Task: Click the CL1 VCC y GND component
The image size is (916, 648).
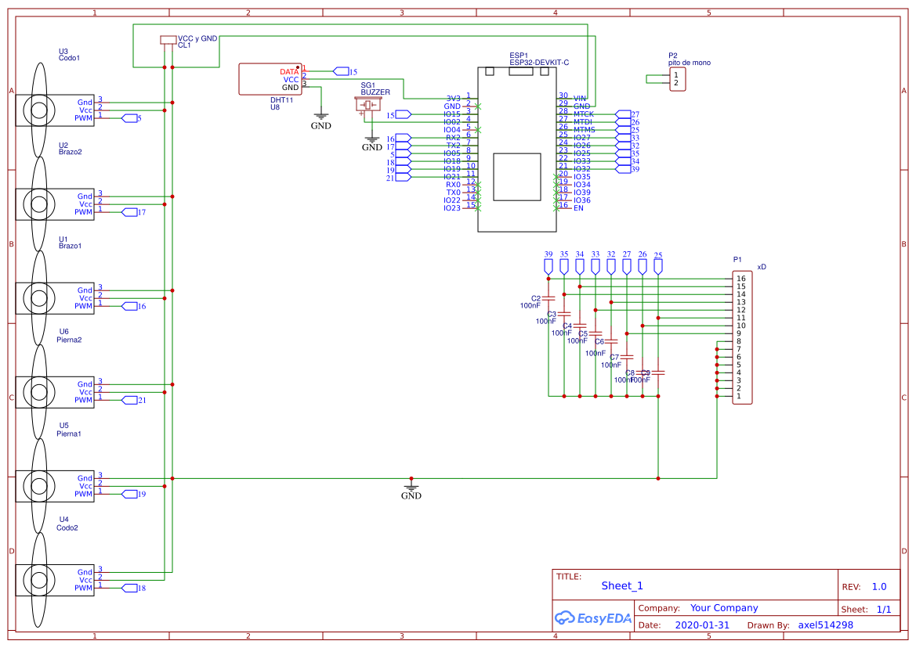Action: click(x=168, y=38)
